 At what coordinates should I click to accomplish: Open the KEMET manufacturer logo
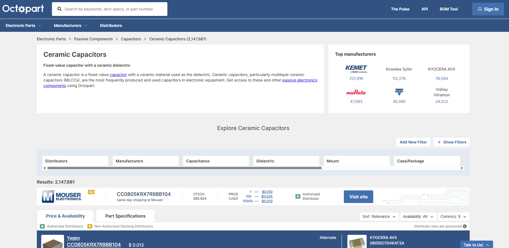(x=356, y=69)
